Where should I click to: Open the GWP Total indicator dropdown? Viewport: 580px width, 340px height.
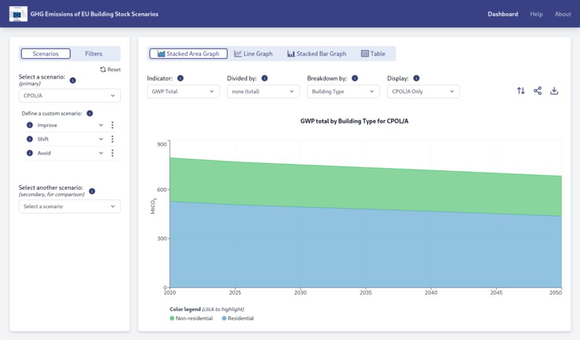tap(183, 91)
